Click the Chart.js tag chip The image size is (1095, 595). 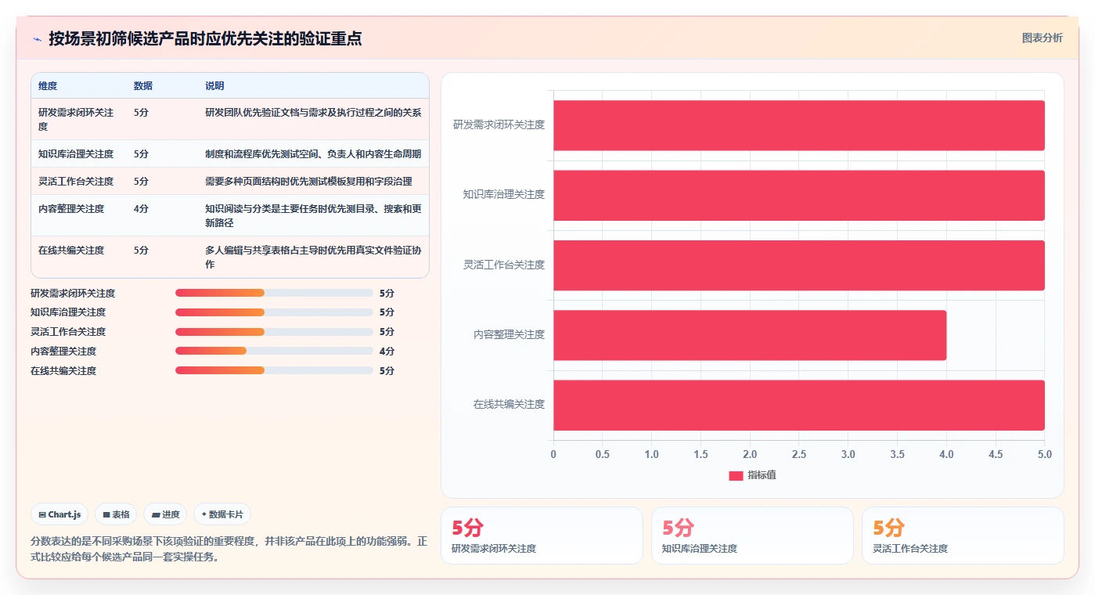tap(60, 514)
